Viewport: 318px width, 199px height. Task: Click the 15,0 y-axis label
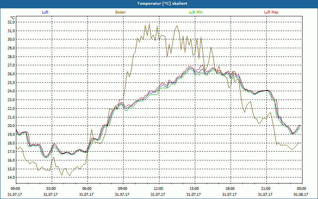[x=11, y=169]
